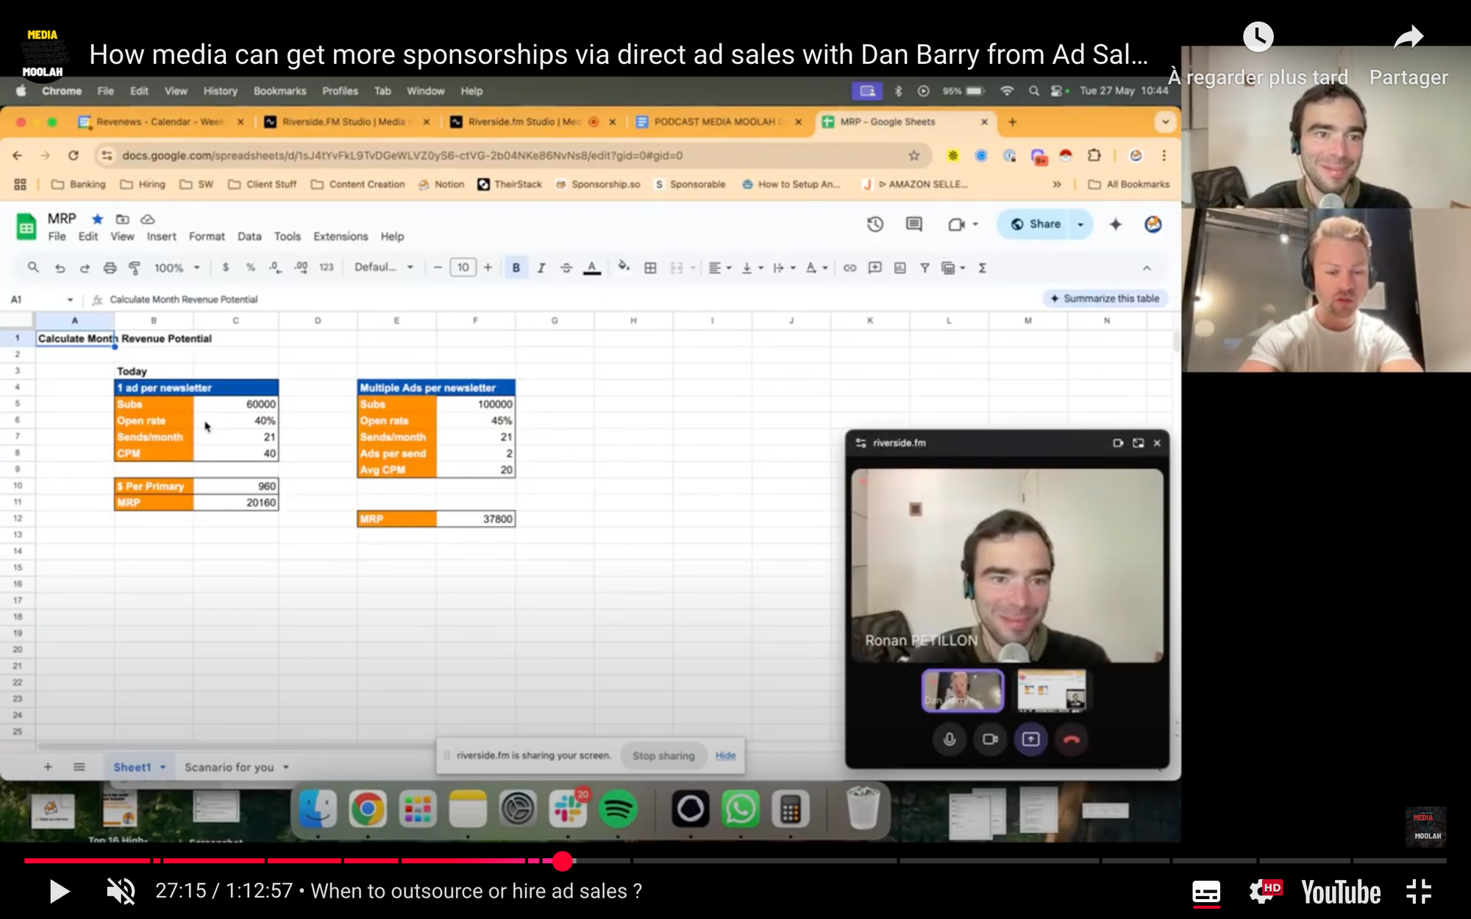This screenshot has height=919, width=1471.
Task: Toggle screen share in riverside.fm window
Action: 1030,739
